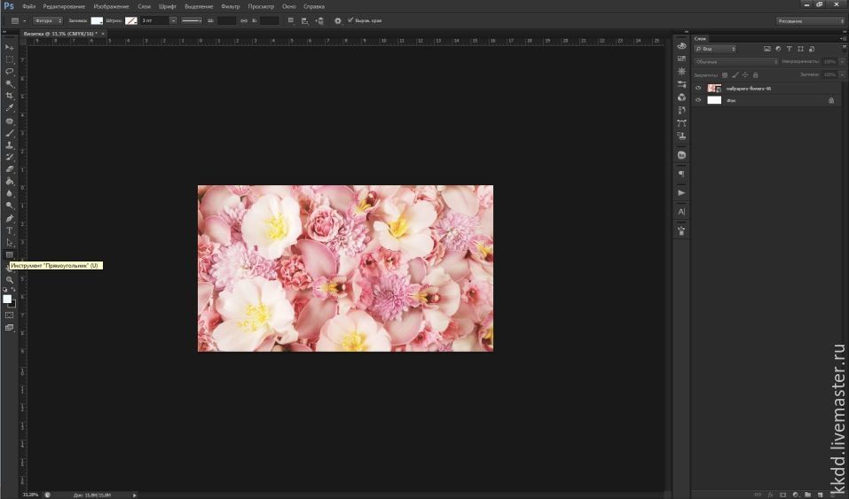Select the Path Selection tool
The image size is (849, 499).
point(10,243)
